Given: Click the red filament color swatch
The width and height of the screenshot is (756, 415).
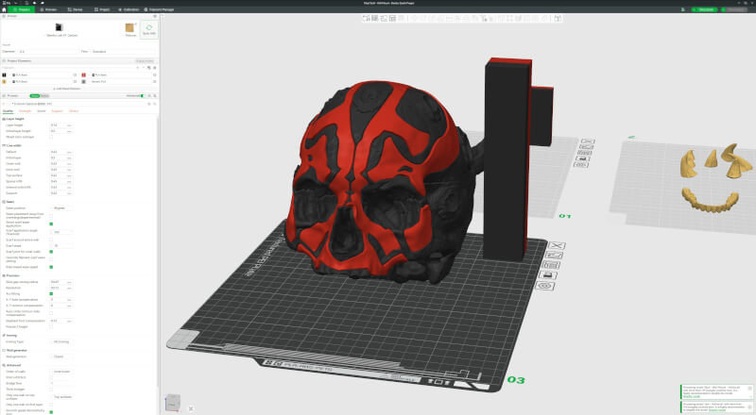Looking at the screenshot, I should 84,75.
